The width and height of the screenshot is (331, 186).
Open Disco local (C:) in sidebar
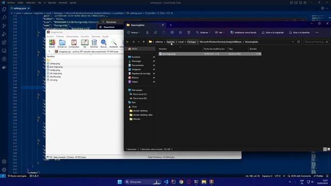click(140, 94)
